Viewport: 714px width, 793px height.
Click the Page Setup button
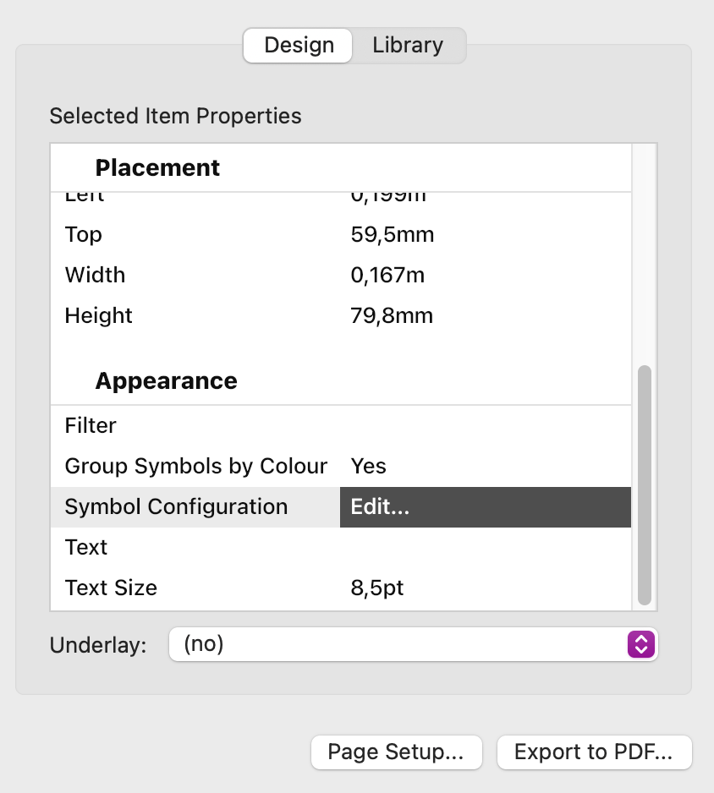[396, 752]
